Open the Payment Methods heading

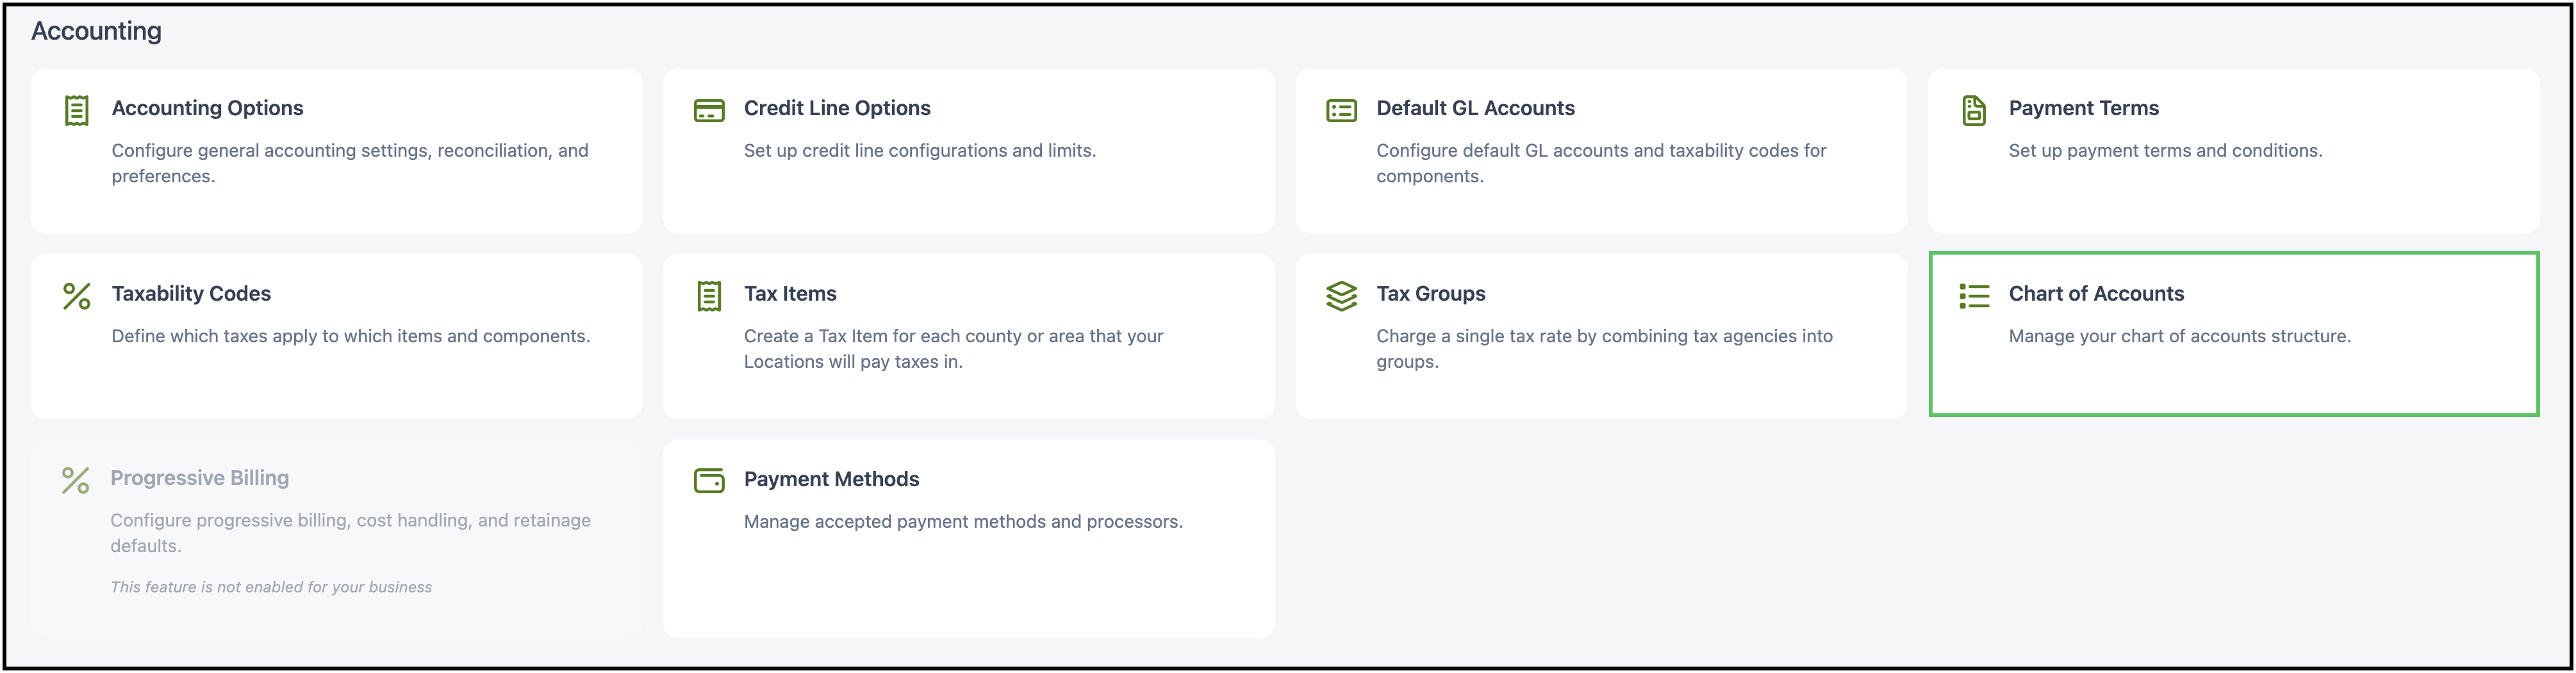[x=831, y=479]
